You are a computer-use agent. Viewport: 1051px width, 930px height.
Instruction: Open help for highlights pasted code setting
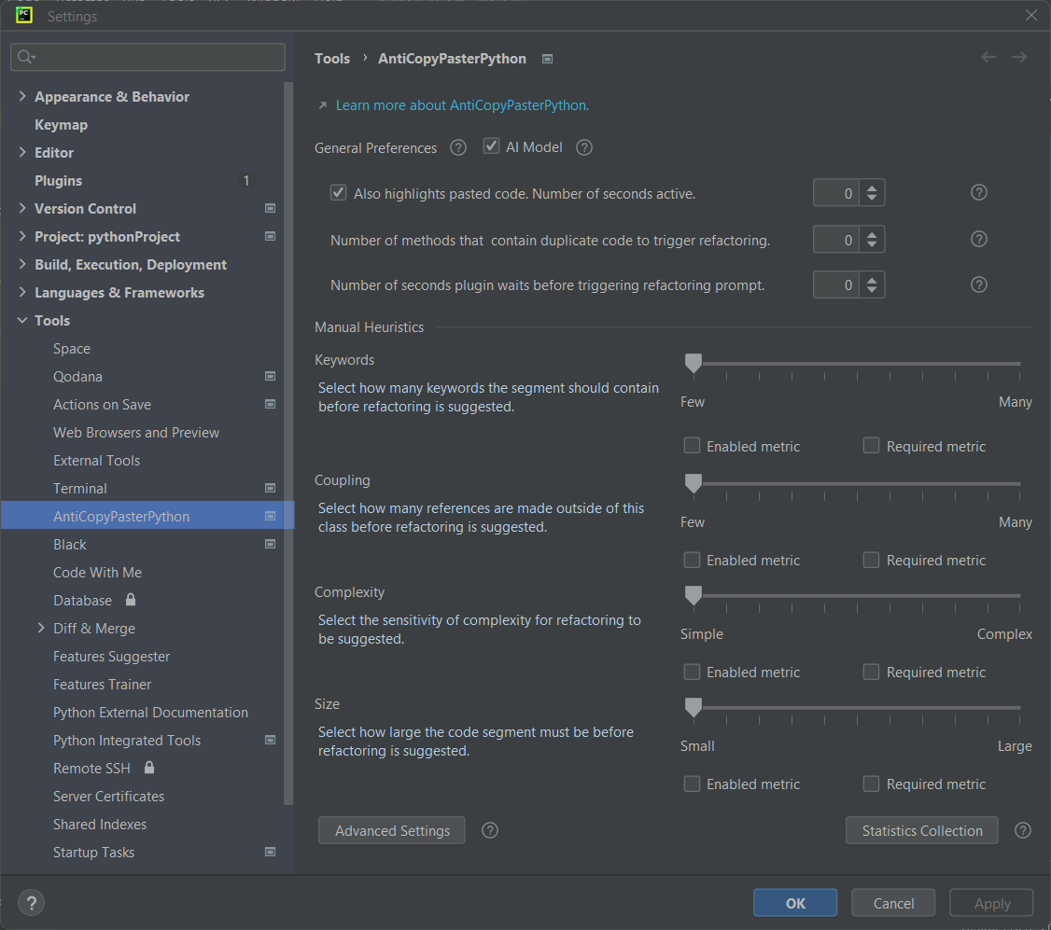(978, 193)
